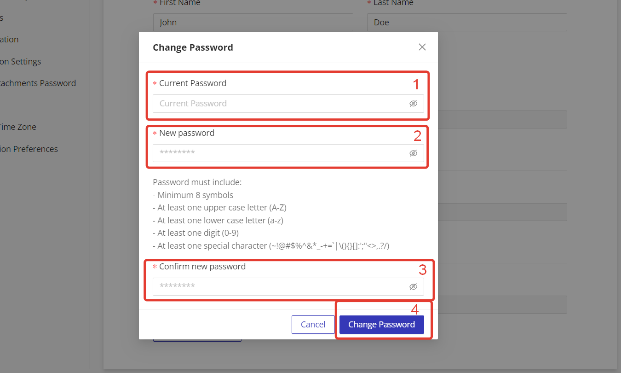Click the Current Password field label
The height and width of the screenshot is (373, 621).
(193, 83)
